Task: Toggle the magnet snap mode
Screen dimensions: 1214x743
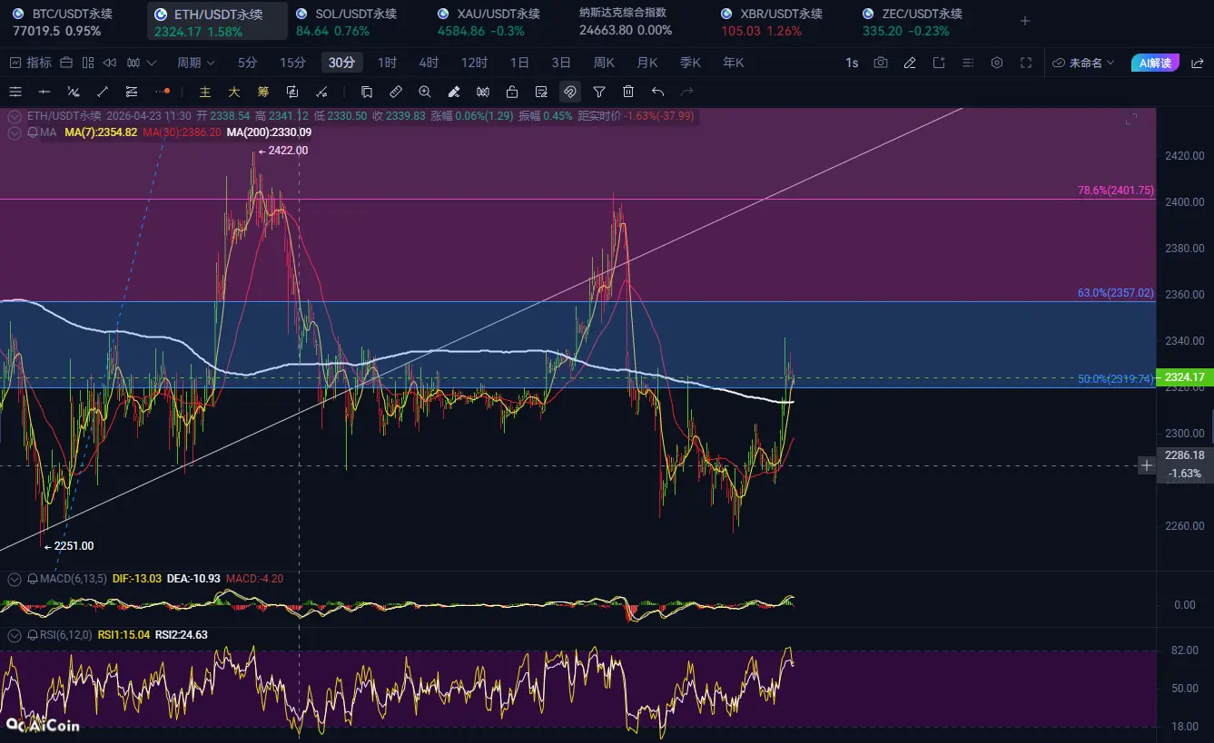Action: click(570, 92)
